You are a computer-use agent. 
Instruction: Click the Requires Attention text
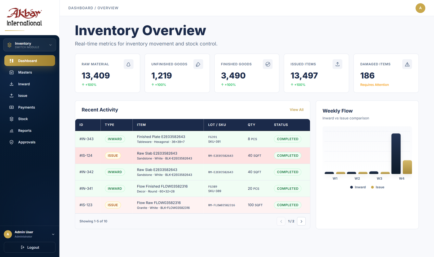click(x=374, y=85)
